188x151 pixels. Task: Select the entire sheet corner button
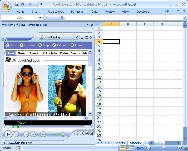[99, 24]
